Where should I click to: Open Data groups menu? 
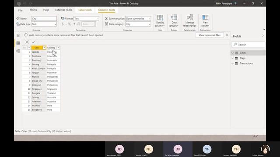[x=174, y=21]
